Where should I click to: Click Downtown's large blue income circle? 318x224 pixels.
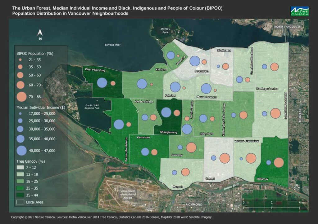[195, 61]
